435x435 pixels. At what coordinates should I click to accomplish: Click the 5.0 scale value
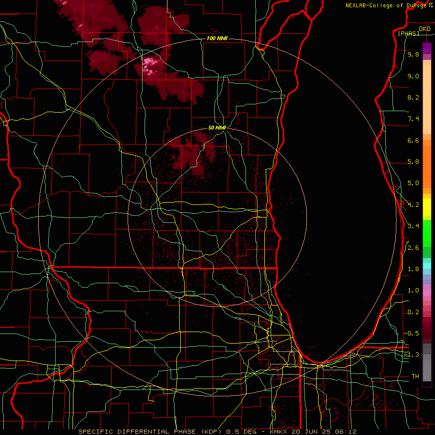[413, 183]
